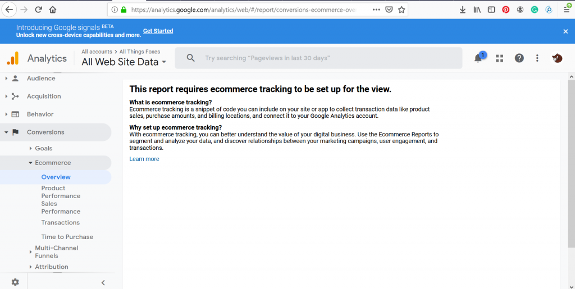Open page actions three-dot menu in address bar
The image size is (575, 289).
(376, 10)
